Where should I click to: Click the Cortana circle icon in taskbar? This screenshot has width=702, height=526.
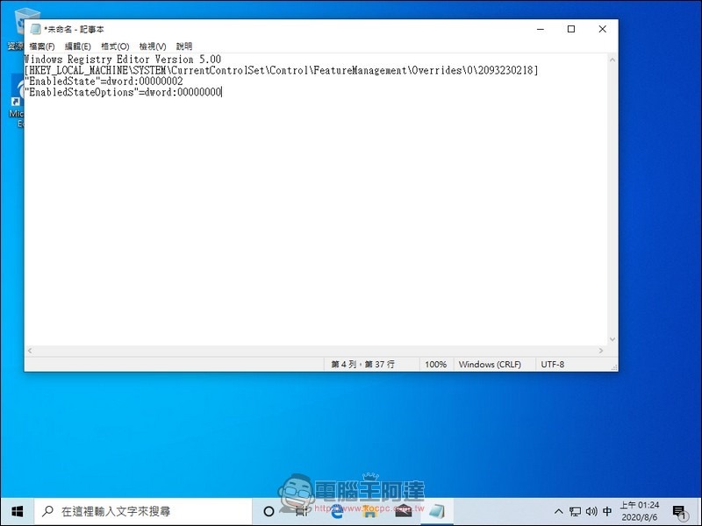pyautogui.click(x=269, y=511)
